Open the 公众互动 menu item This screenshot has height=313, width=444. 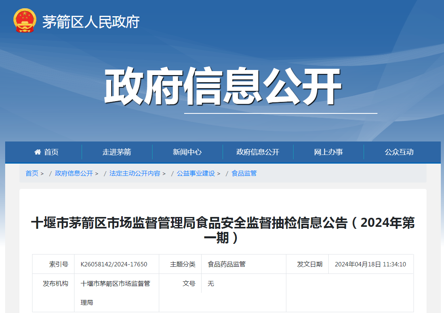tap(399, 152)
